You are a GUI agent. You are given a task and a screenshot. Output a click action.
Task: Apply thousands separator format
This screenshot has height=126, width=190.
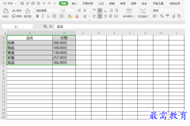click(167, 16)
